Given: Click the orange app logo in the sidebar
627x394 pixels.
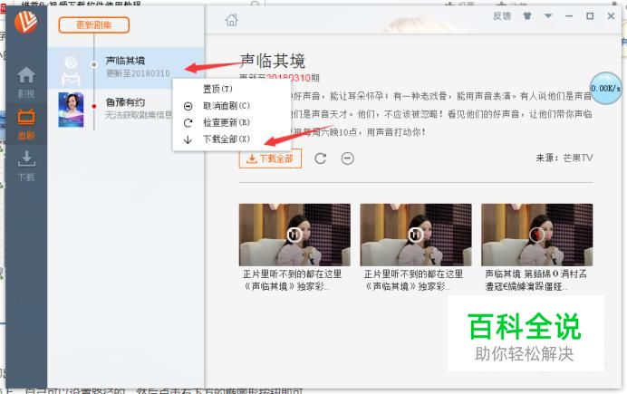Looking at the screenshot, I should point(26,22).
